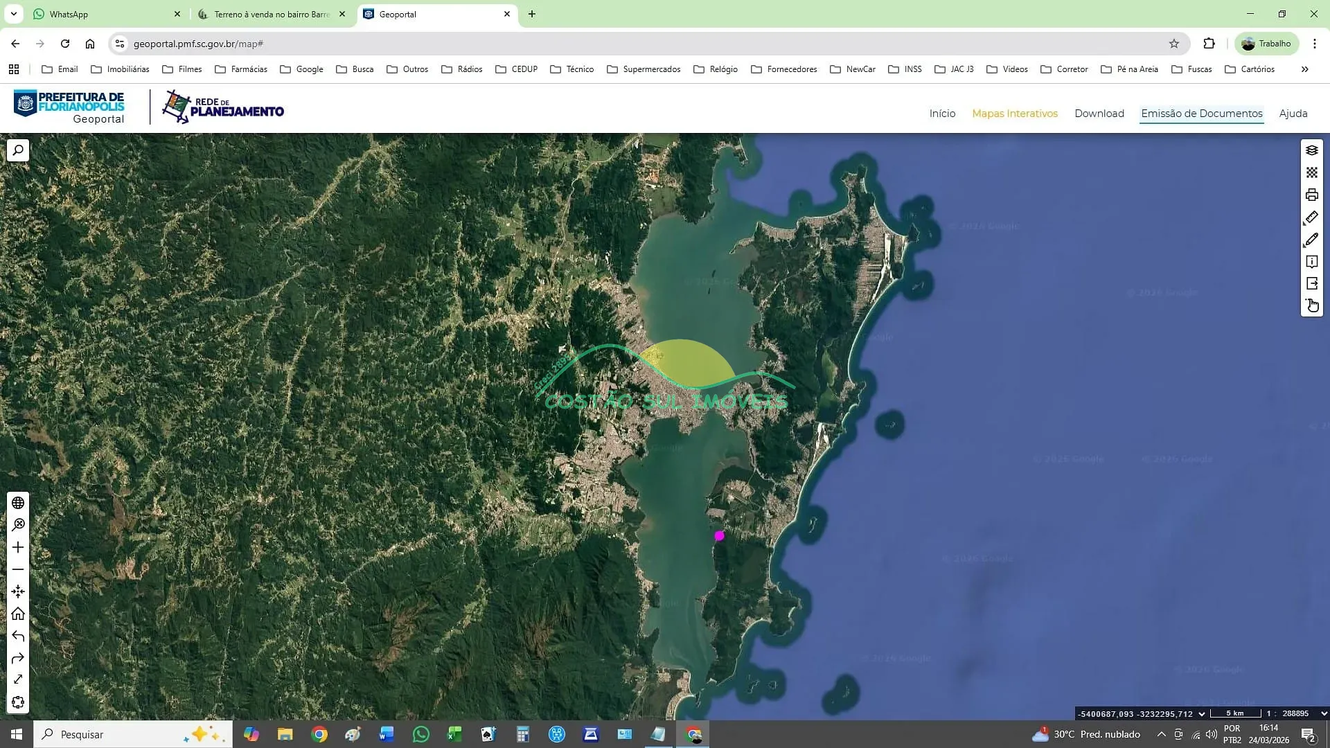Open the Corretor bookmarks folder
Image resolution: width=1330 pixels, height=748 pixels.
coord(1064,69)
